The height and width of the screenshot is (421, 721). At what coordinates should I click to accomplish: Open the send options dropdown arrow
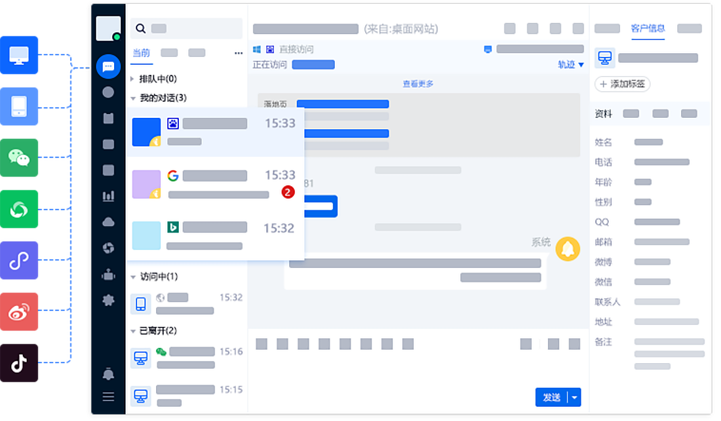pos(575,397)
